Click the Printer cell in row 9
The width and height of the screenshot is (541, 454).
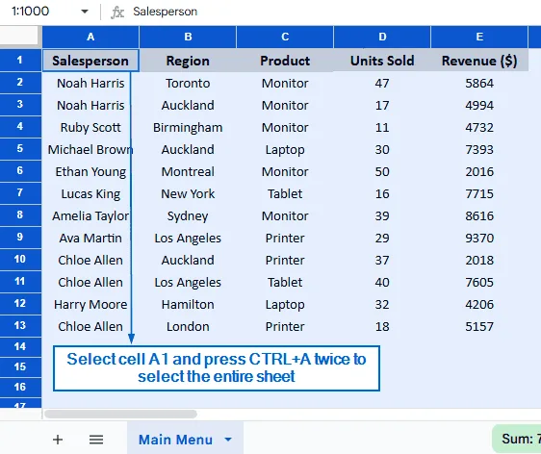click(285, 239)
